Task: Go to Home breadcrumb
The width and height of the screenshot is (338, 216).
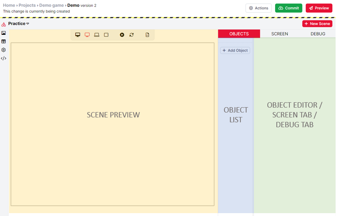Action: [x=9, y=5]
